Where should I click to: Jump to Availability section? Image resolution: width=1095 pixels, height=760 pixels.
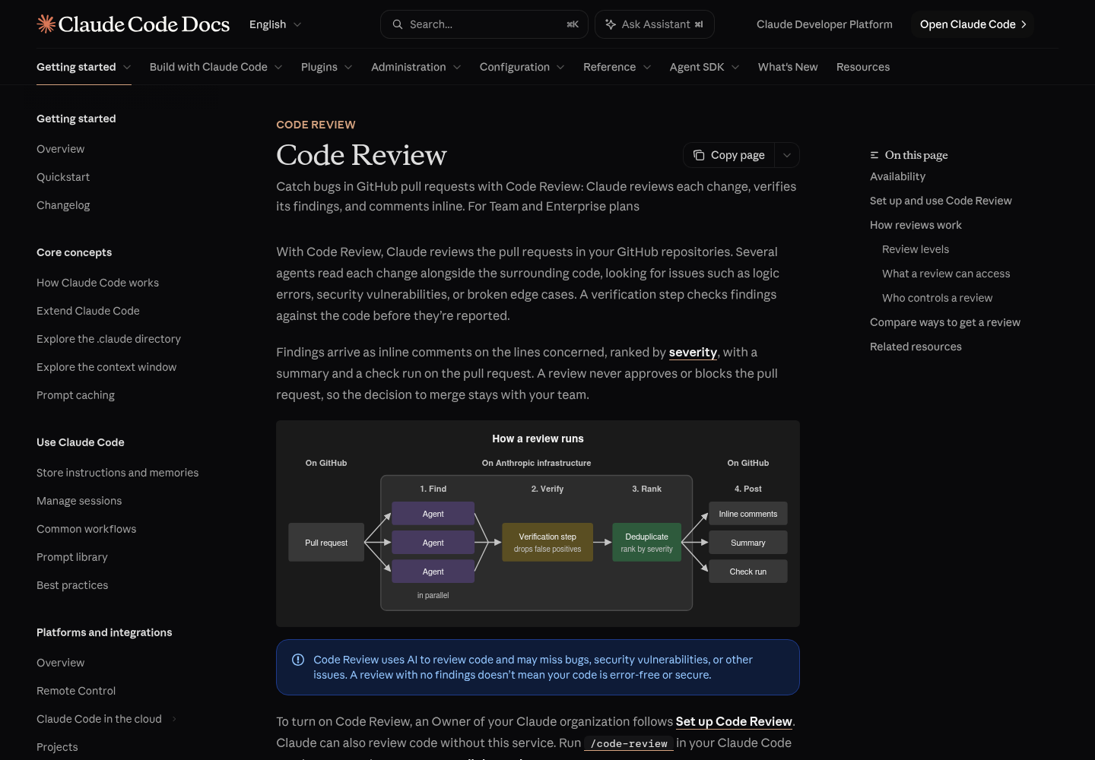click(897, 176)
